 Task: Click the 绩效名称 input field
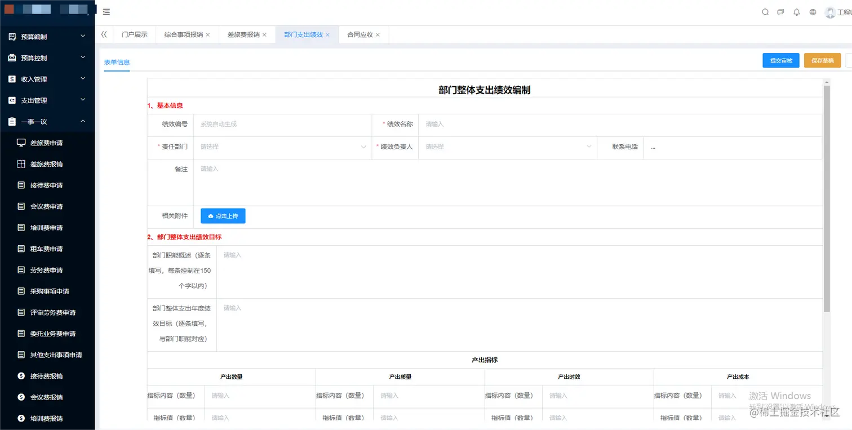coord(507,125)
